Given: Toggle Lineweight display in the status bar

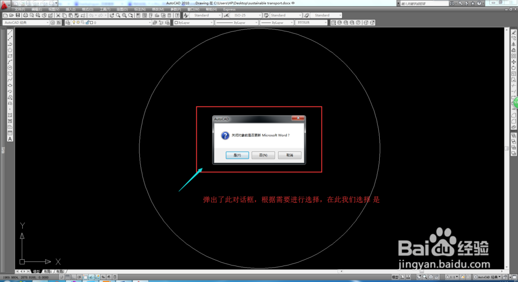Looking at the screenshot, I should point(109,277).
